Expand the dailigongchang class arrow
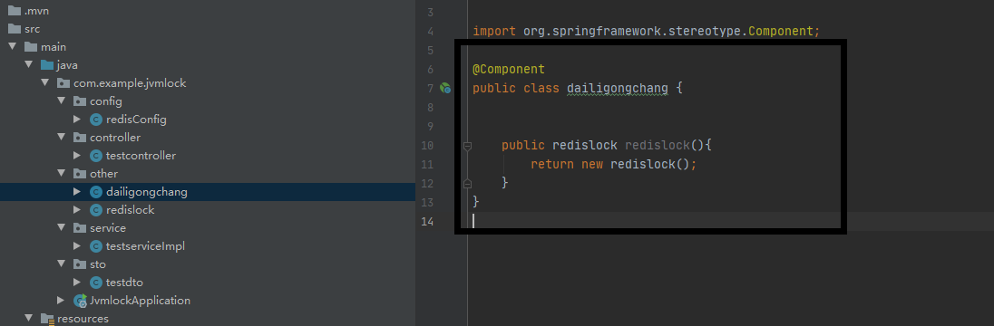The width and height of the screenshot is (994, 326). [77, 192]
